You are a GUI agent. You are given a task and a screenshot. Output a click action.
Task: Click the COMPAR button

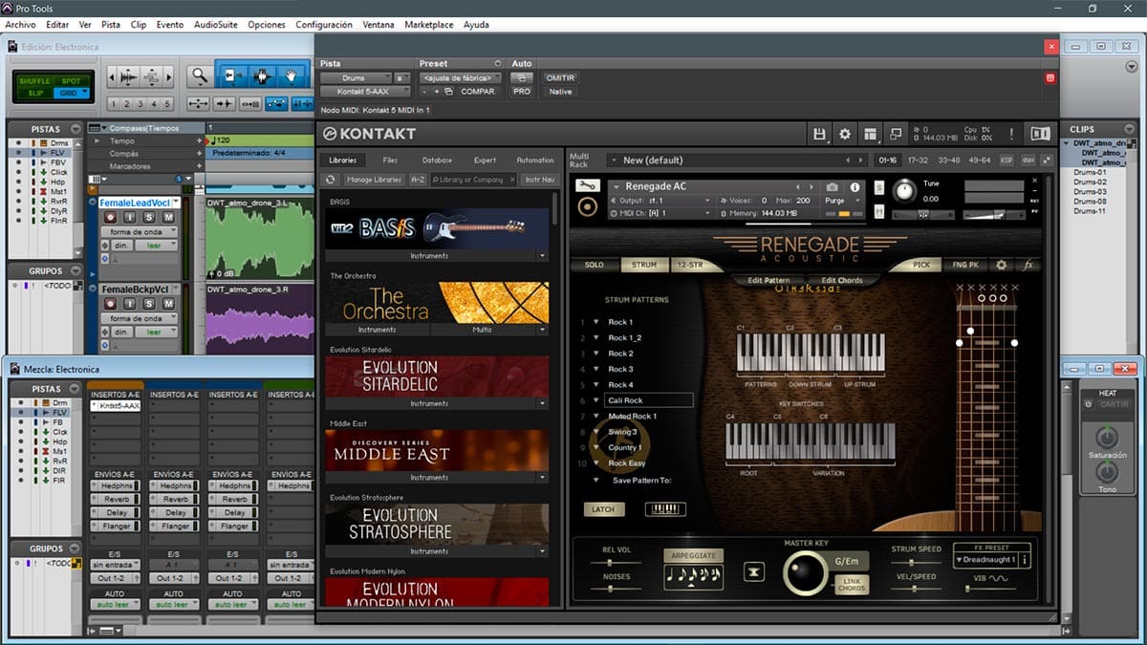pyautogui.click(x=478, y=92)
